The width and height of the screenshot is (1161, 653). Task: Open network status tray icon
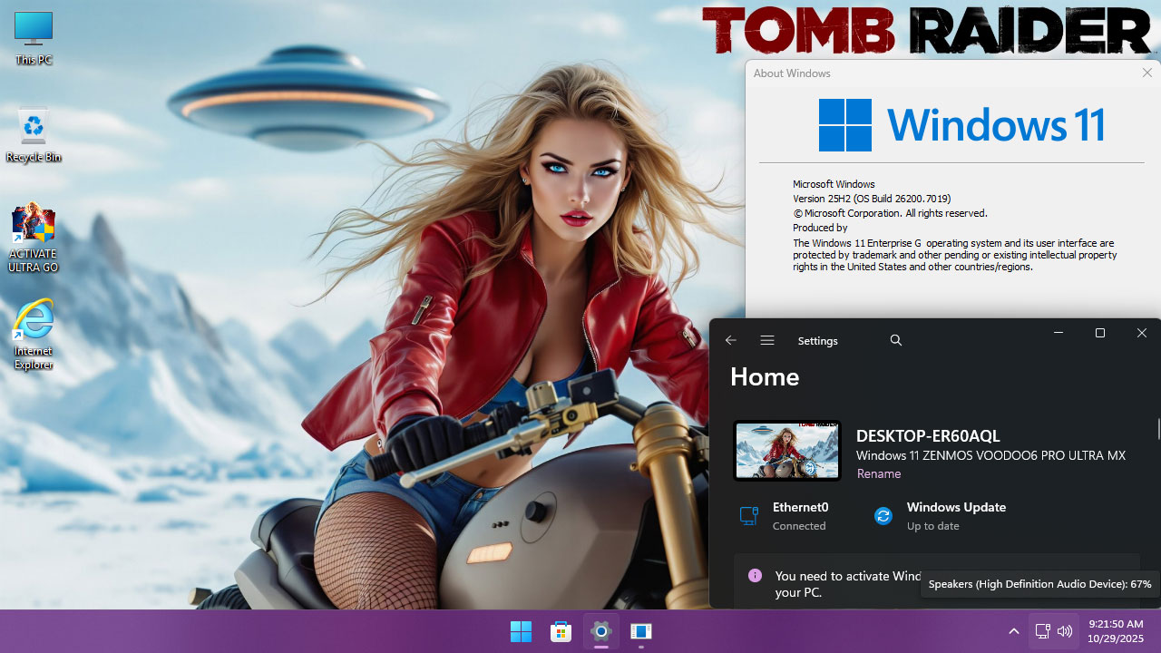click(1043, 631)
